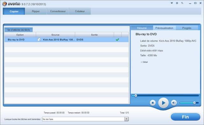The height and width of the screenshot is (125, 204).
Task: Open the settings gear icon
Action: pyautogui.click(x=177, y=3)
